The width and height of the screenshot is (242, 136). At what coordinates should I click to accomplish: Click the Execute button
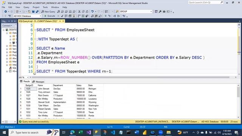[50, 16]
